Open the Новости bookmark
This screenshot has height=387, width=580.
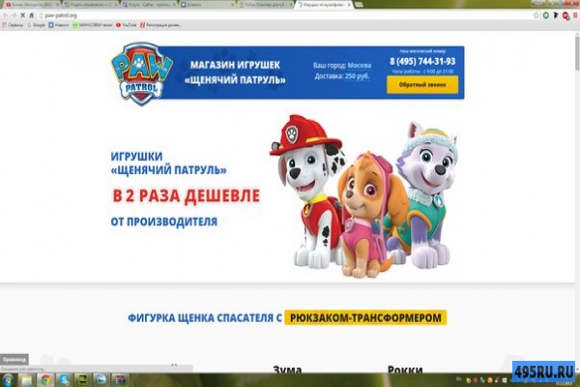tap(59, 25)
